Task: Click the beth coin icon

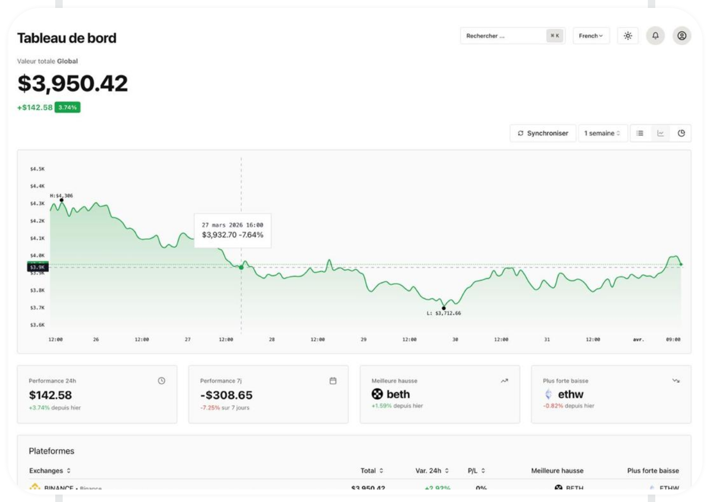Action: 377,394
